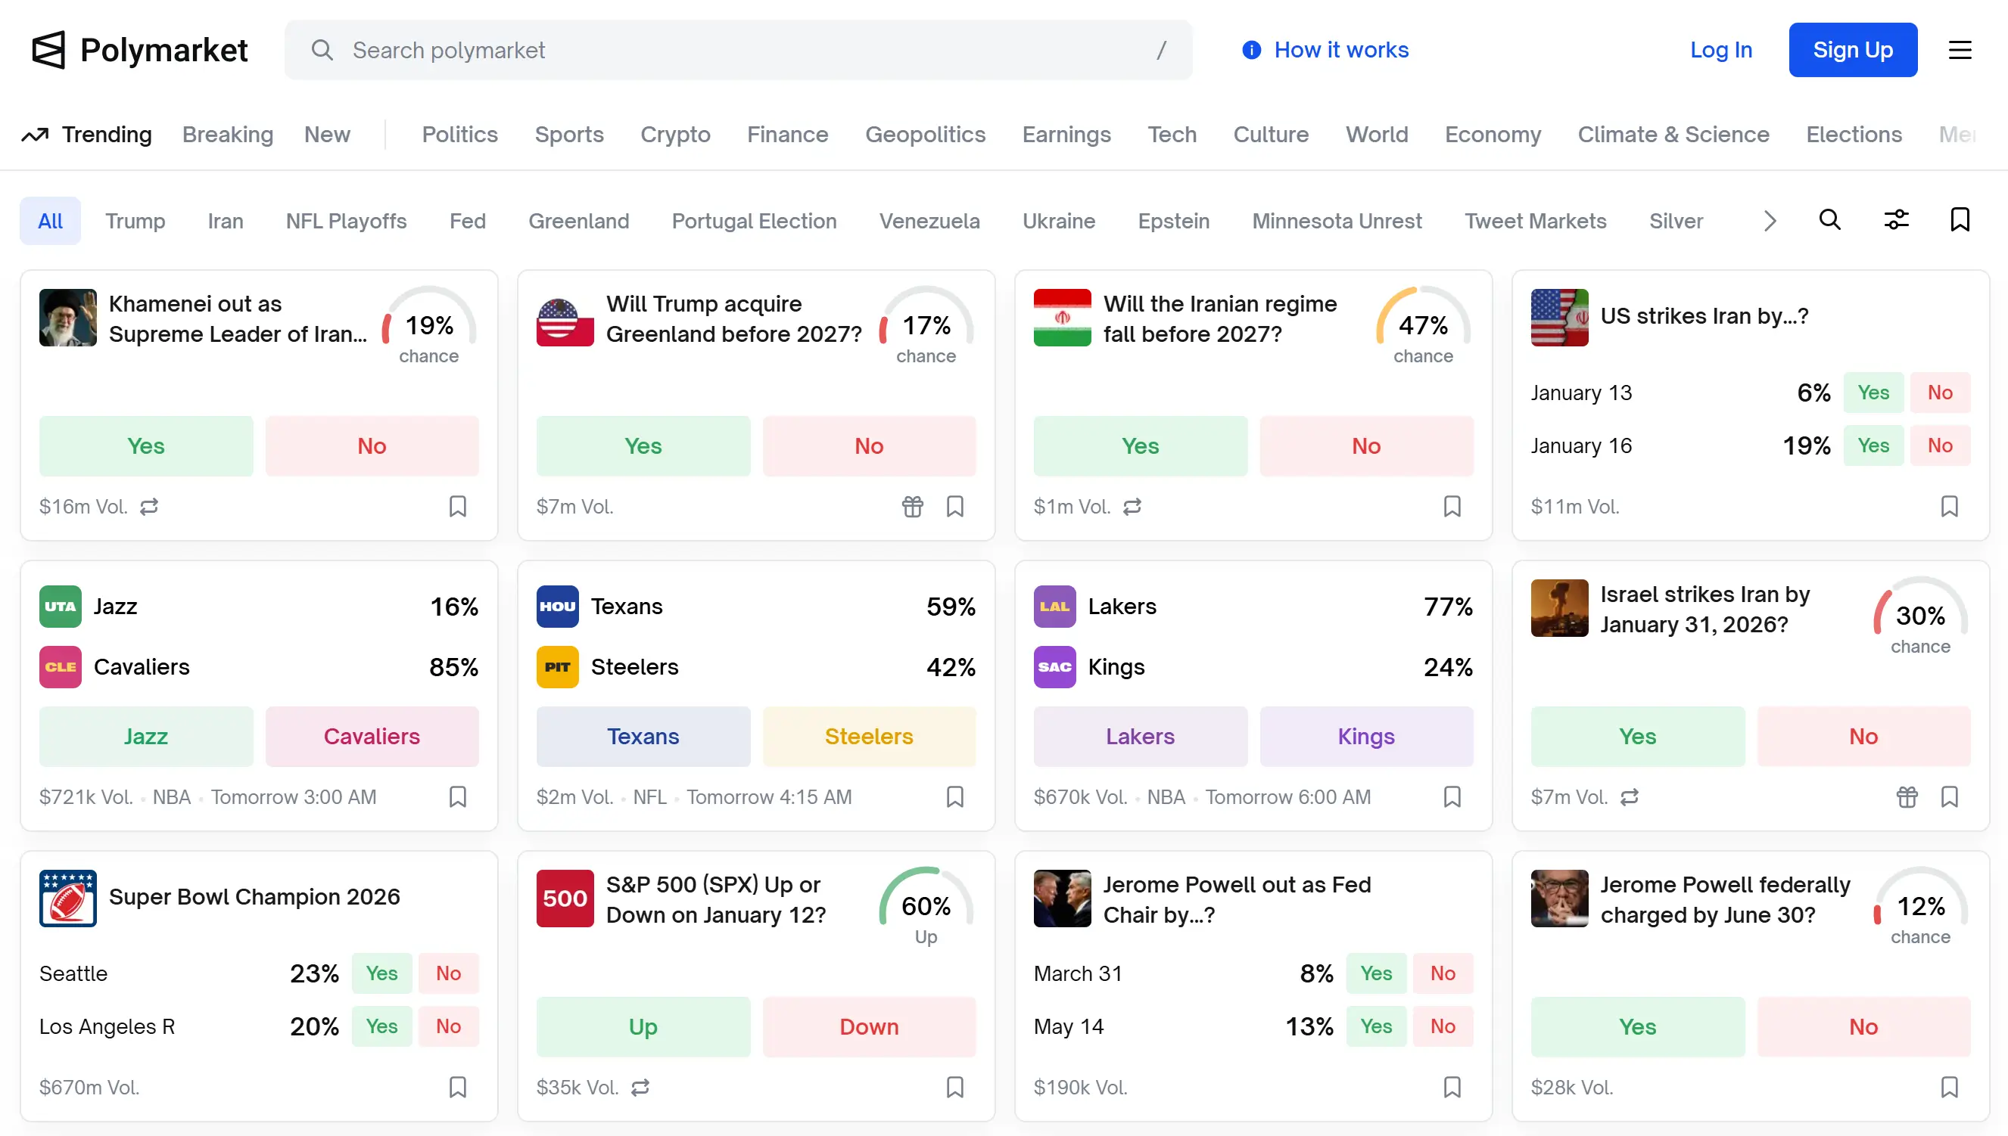Open the Geopolitics category tab

click(x=925, y=134)
